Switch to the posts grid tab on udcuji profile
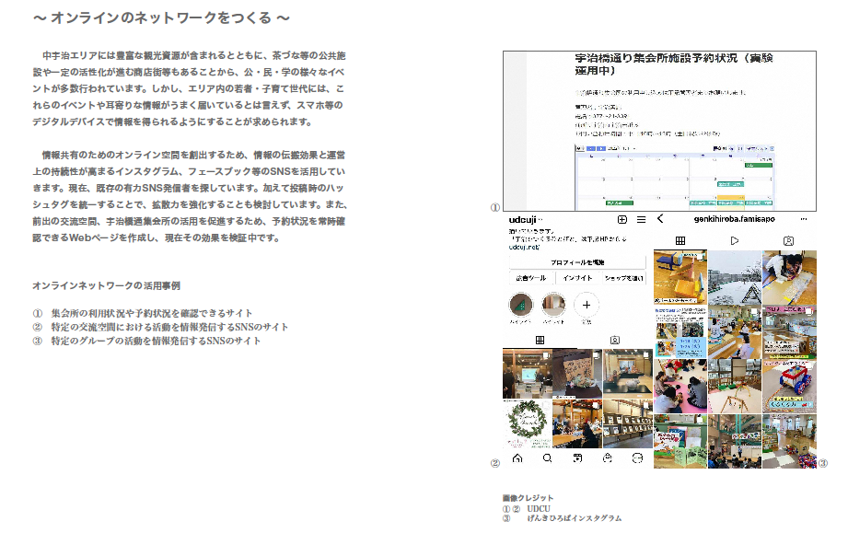The image size is (848, 533). coord(538,338)
